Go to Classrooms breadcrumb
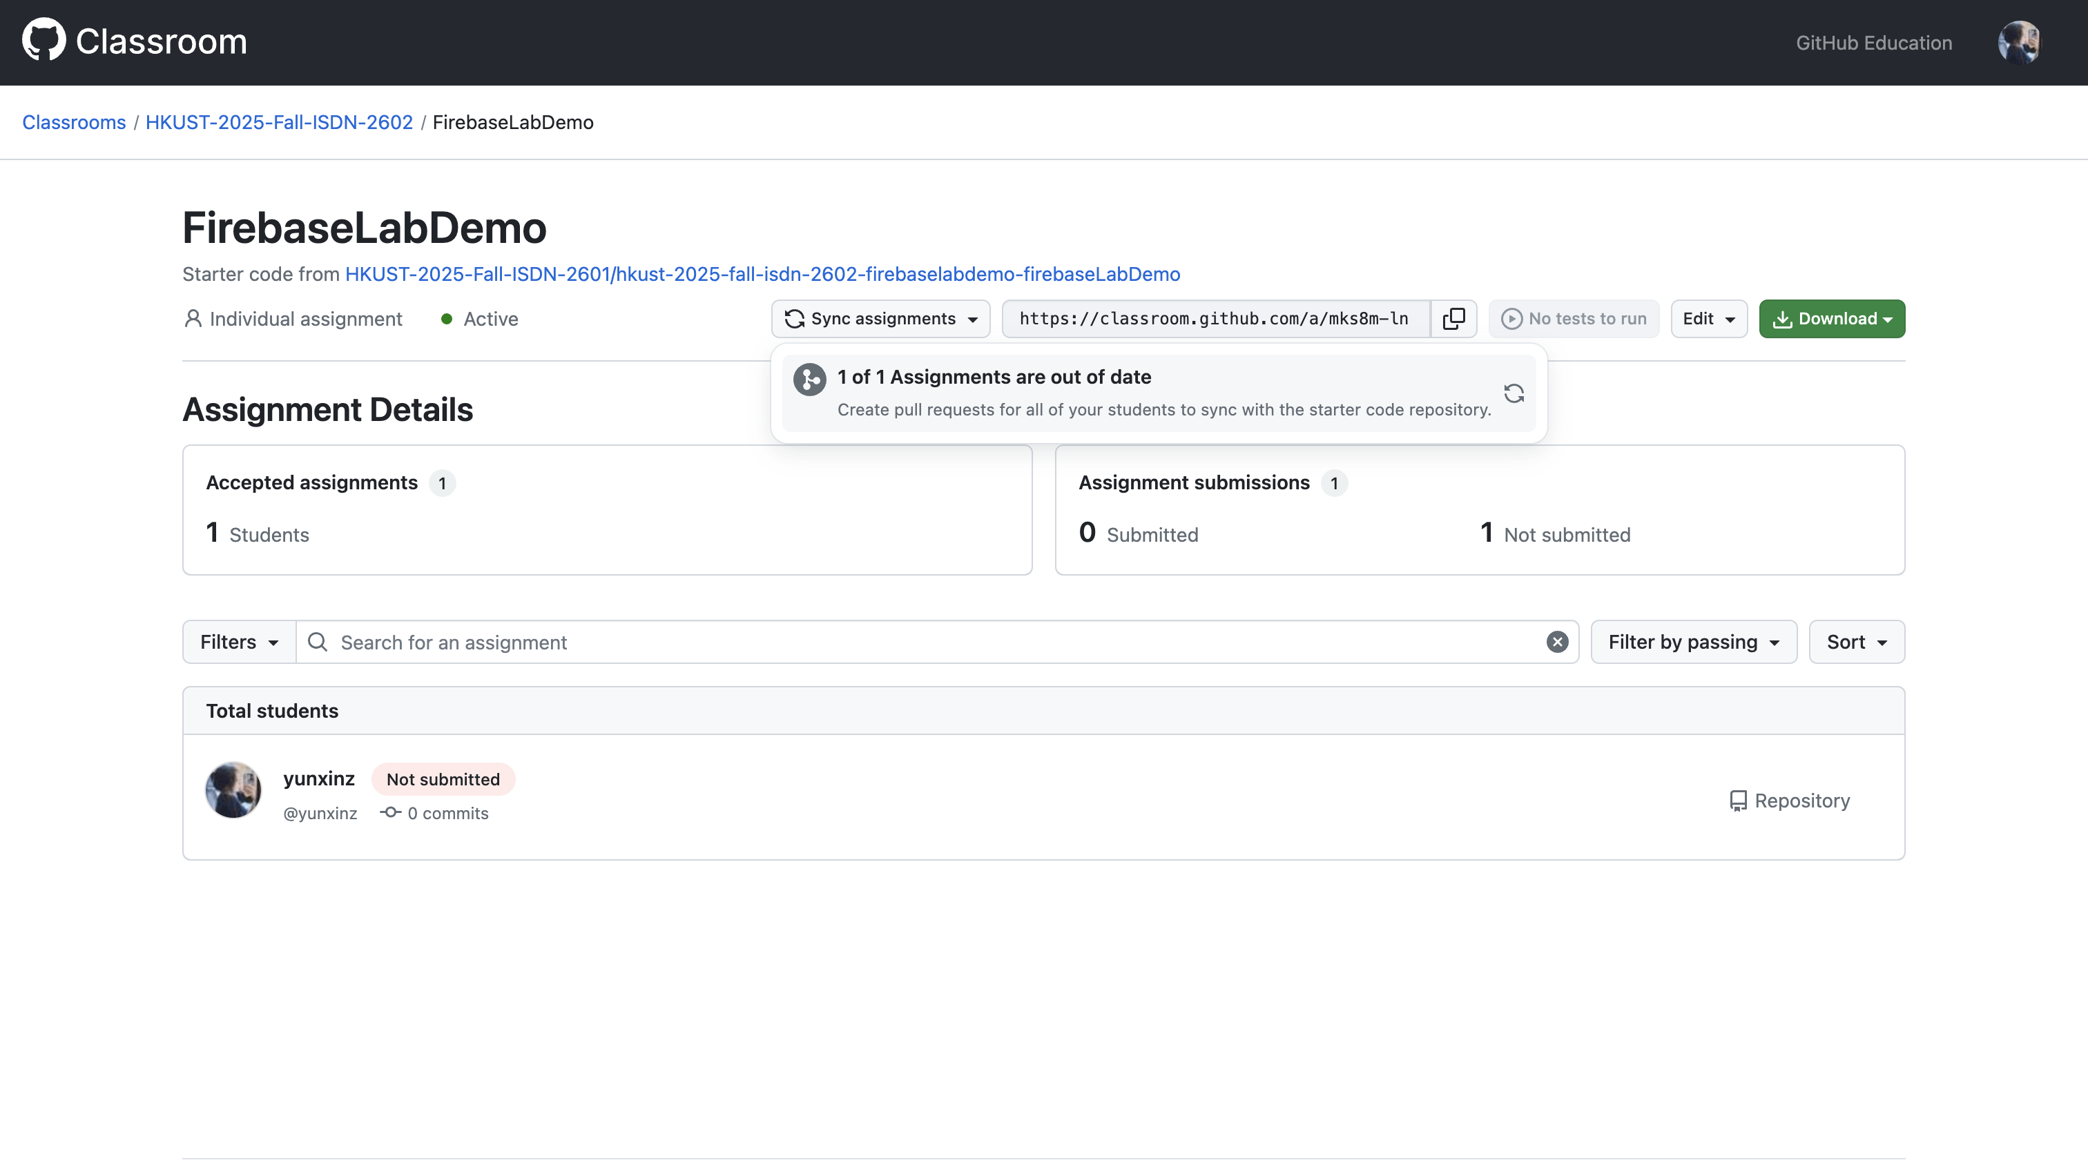This screenshot has width=2088, height=1176. [74, 122]
